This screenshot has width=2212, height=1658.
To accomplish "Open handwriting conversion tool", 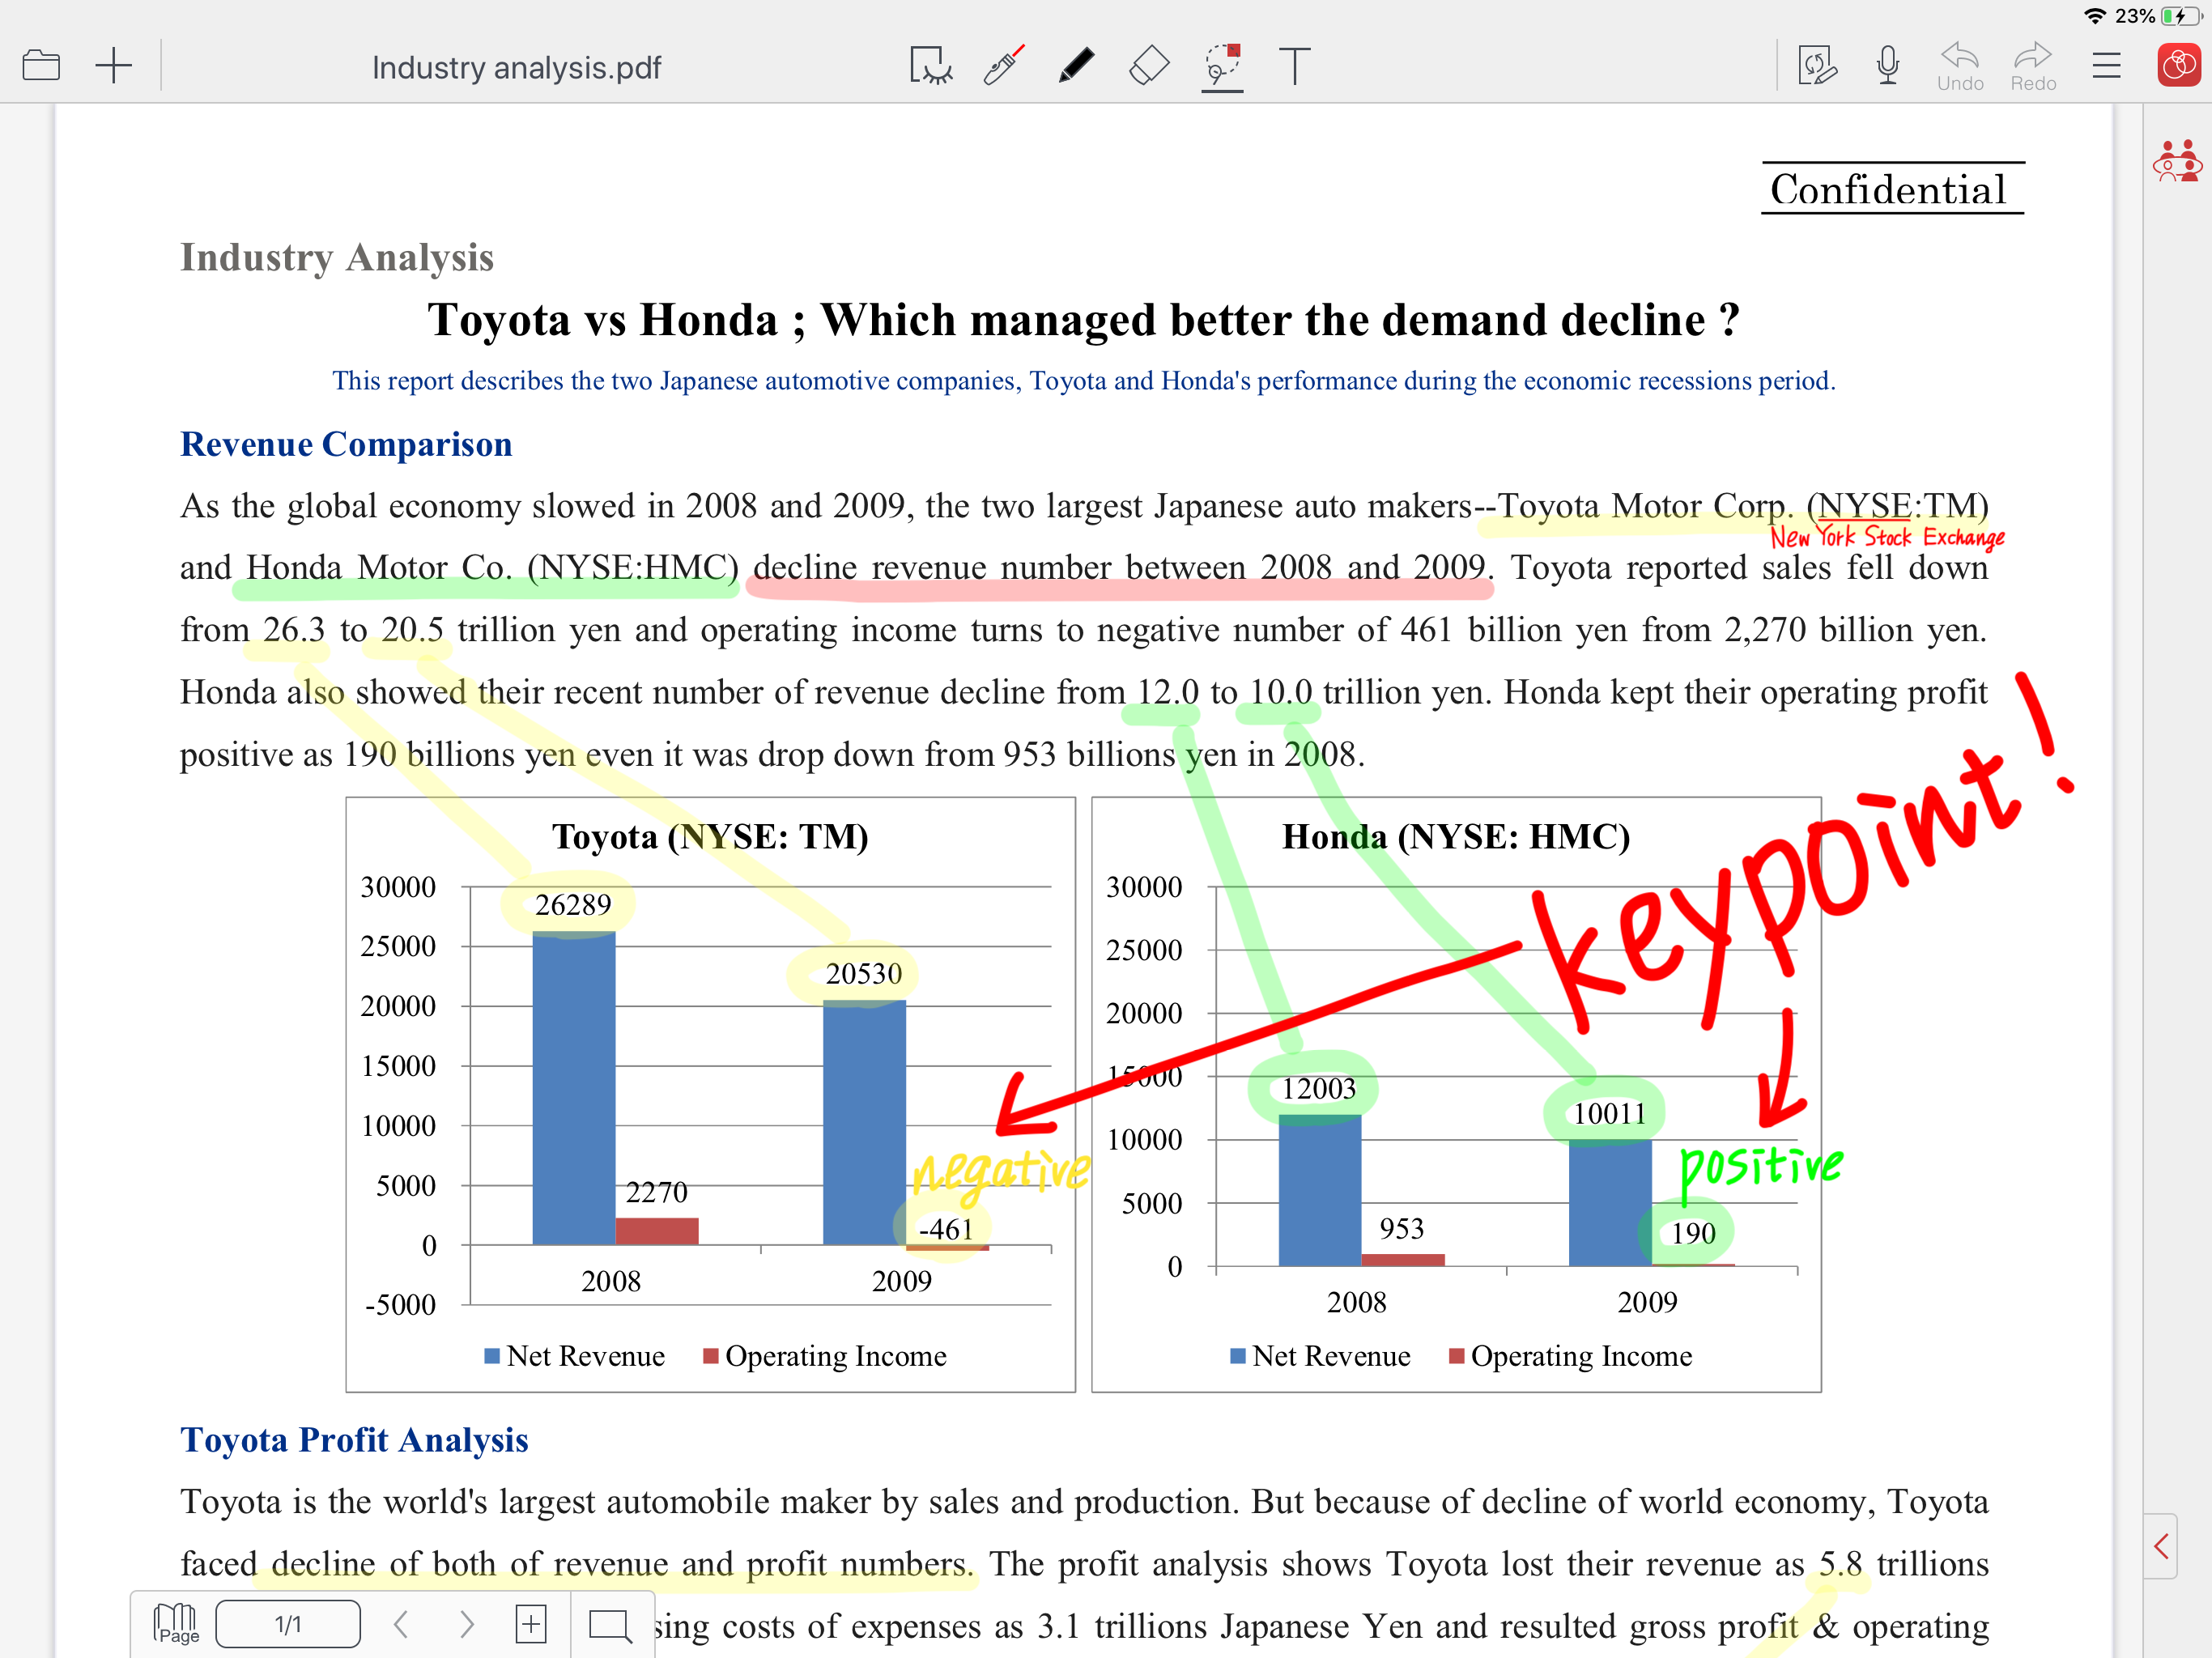I will click(x=1817, y=66).
